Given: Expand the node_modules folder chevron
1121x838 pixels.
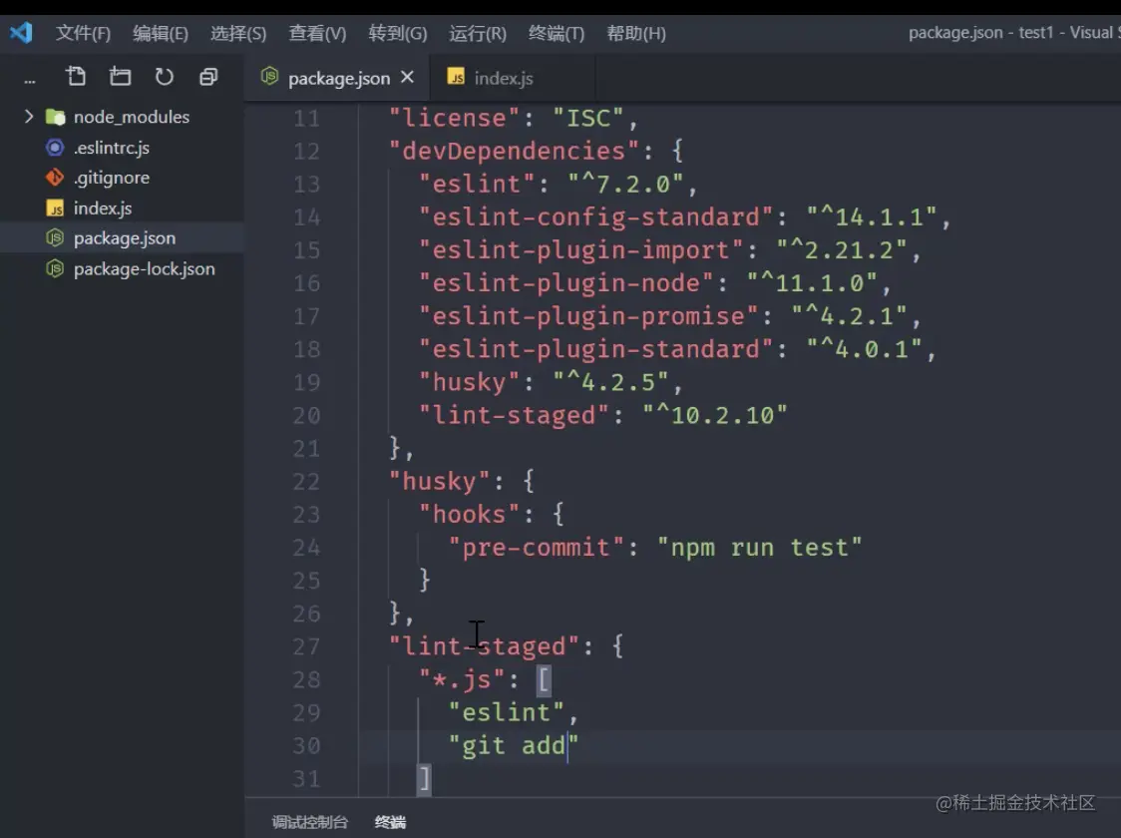Looking at the screenshot, I should (29, 116).
